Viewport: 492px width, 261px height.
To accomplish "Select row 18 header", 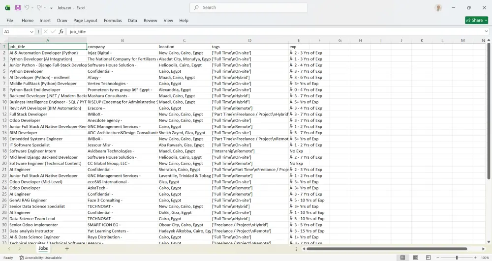I will 4,151.
